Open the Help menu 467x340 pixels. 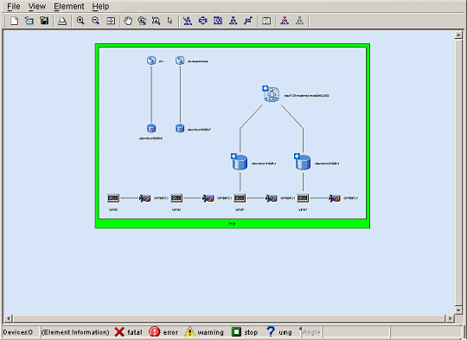(100, 7)
